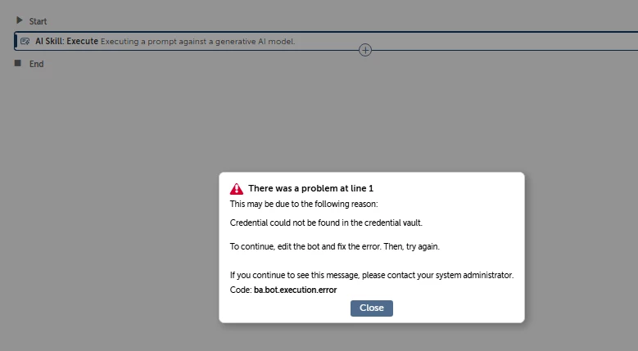Select the End label in flow
Viewport: 638px width, 351px height.
coord(36,64)
